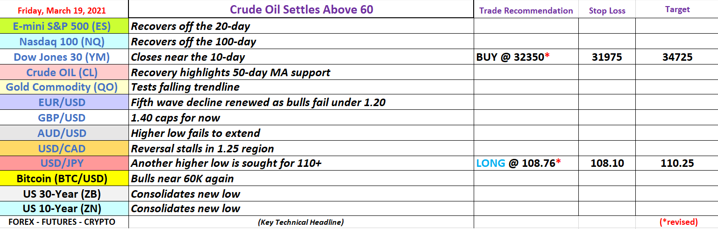Select the US 10-Year (ZN) cell

pyautogui.click(x=64, y=208)
